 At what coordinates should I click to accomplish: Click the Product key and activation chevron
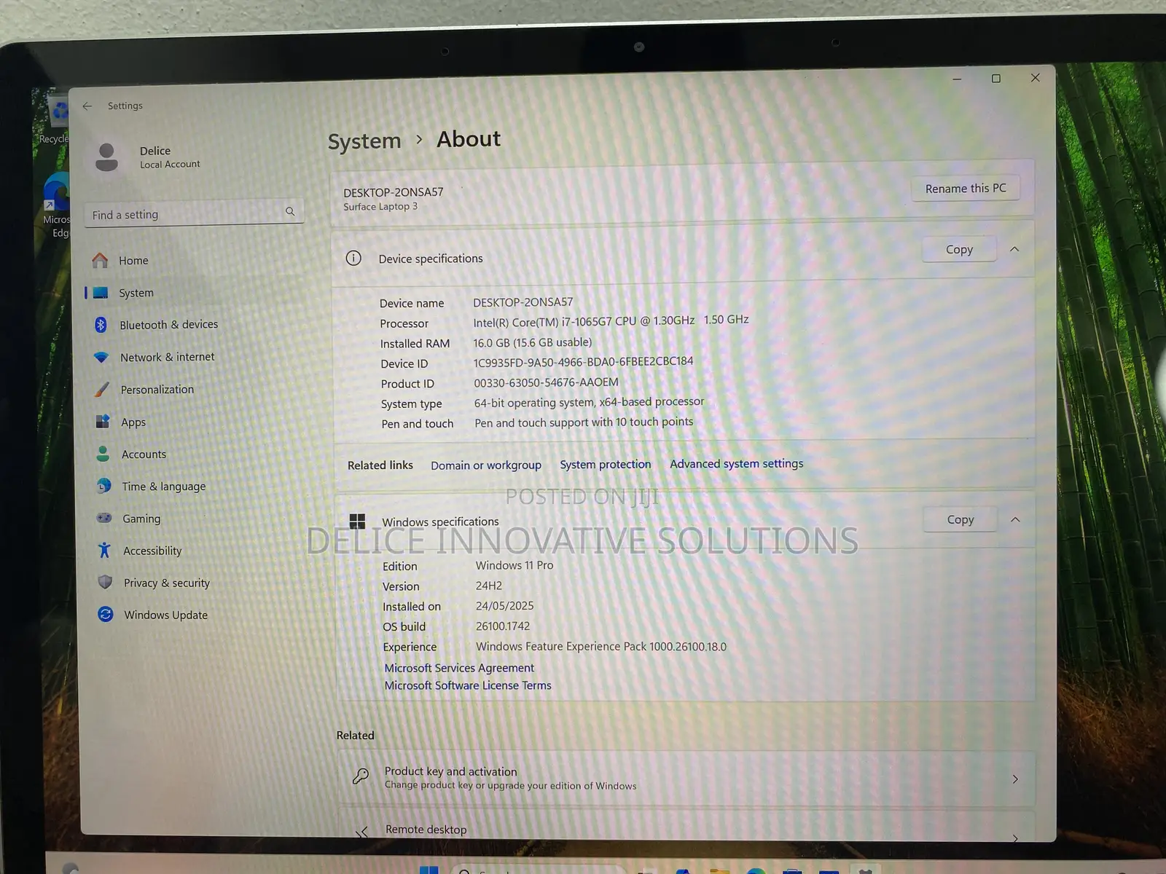(x=1015, y=779)
